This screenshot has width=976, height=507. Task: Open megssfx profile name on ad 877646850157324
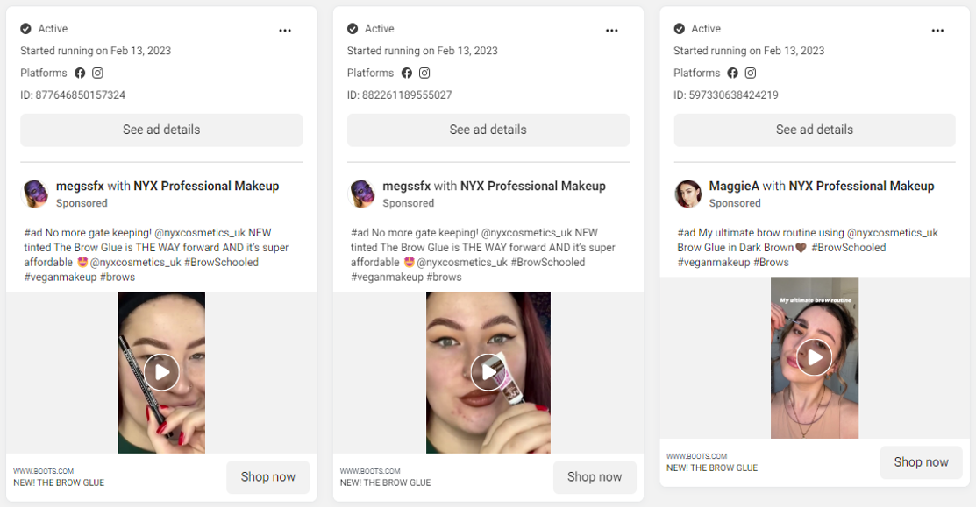80,186
